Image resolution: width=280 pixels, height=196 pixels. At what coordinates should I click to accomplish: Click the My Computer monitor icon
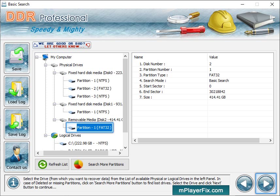coord(45,57)
